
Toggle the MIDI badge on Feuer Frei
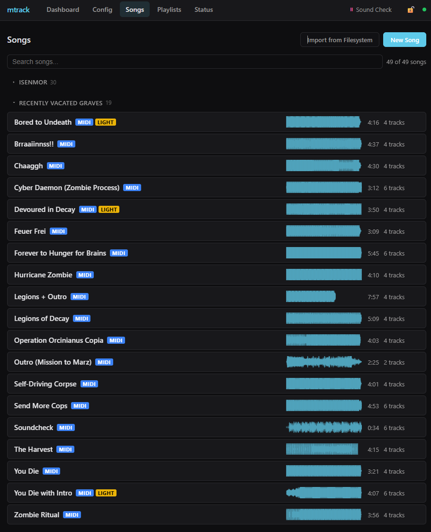pos(58,231)
